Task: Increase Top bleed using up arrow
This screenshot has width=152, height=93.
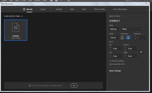Action: pos(111,48)
